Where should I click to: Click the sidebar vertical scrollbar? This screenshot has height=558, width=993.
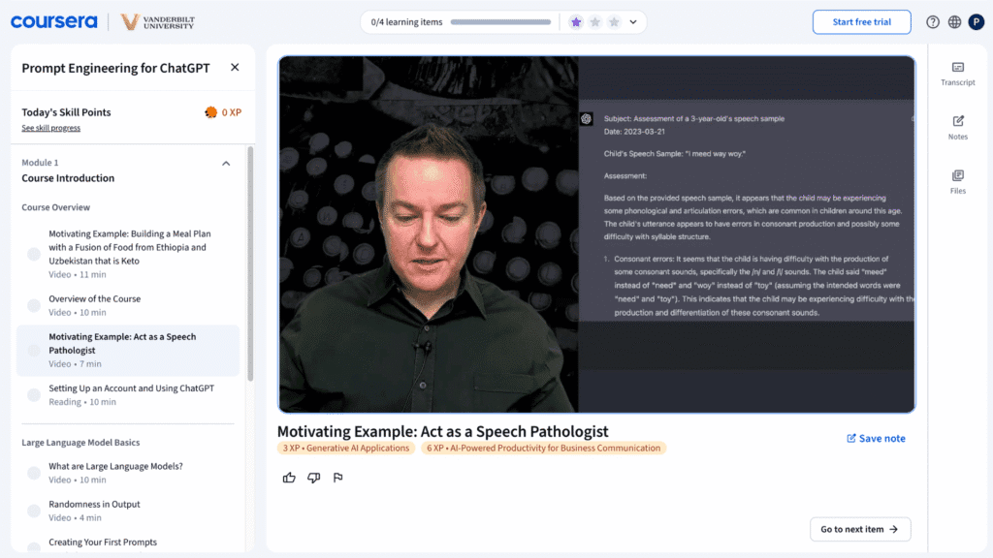point(250,263)
